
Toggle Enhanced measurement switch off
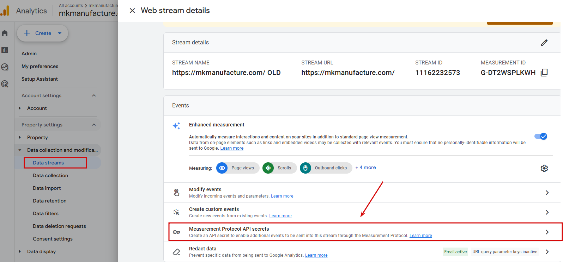click(x=540, y=136)
